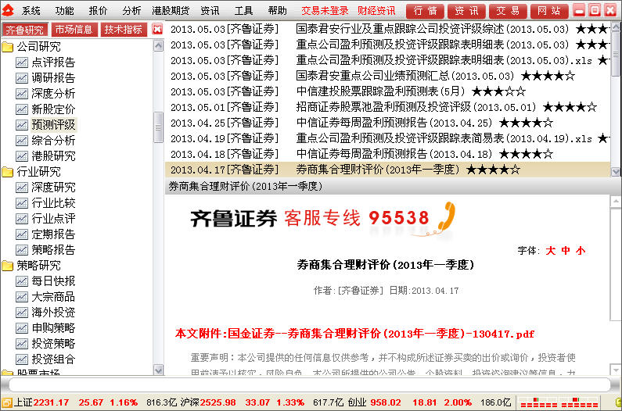Viewport: 622px width, 411px height.
Task: Click the chart icon next to 点评报告
Action: (22, 63)
